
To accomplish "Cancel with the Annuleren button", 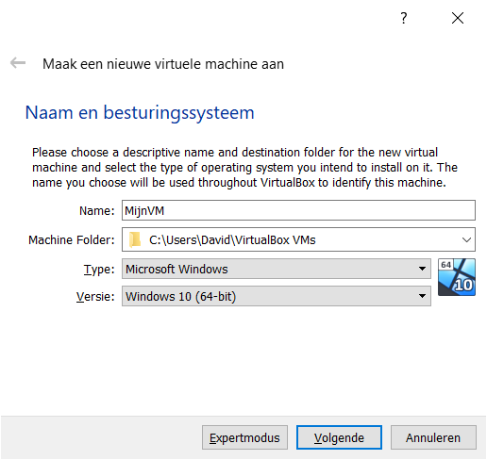I will pos(433,437).
